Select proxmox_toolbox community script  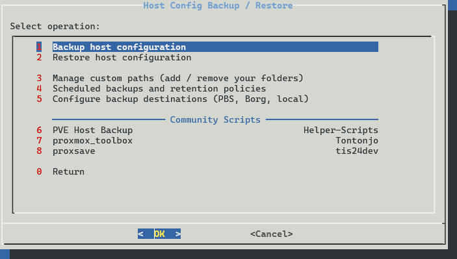click(207, 141)
